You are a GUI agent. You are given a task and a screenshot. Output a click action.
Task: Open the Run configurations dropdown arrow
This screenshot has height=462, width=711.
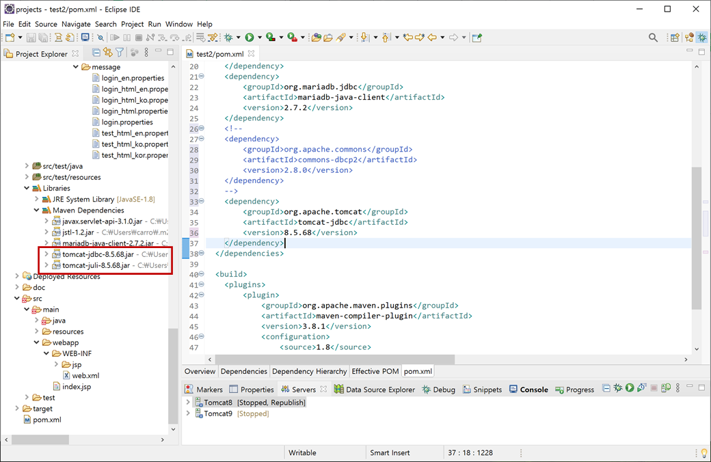pyautogui.click(x=260, y=38)
